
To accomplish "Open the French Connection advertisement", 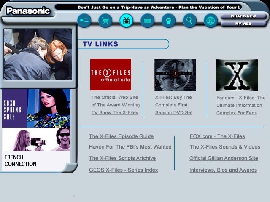I will tap(36, 149).
